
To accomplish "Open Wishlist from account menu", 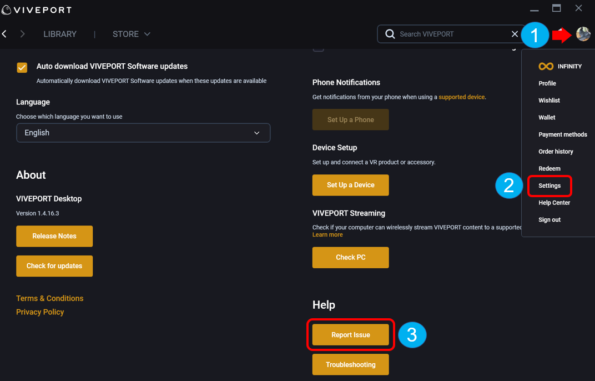I will click(549, 101).
